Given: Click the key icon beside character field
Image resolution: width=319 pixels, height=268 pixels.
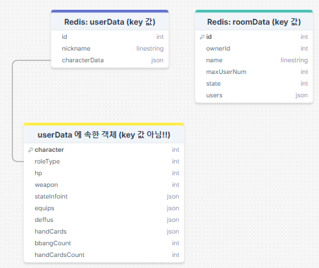Looking at the screenshot, I should tap(31, 150).
